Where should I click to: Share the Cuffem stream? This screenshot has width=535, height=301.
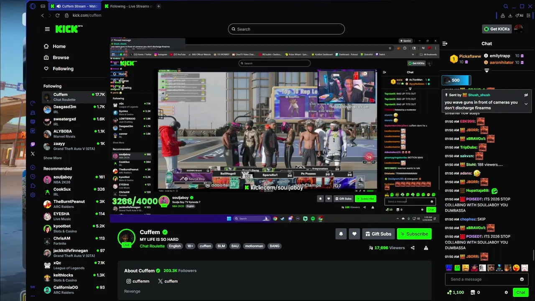pyautogui.click(x=413, y=248)
